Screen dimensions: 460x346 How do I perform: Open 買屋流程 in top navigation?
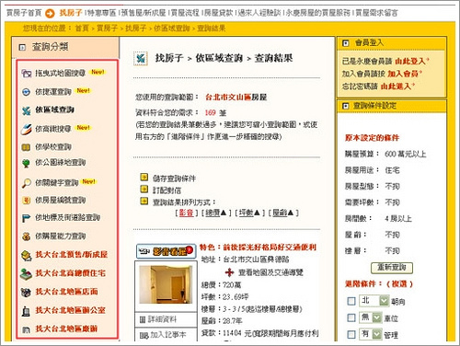(185, 13)
